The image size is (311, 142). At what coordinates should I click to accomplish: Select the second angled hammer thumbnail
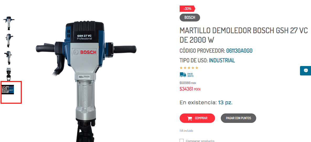[9, 40]
